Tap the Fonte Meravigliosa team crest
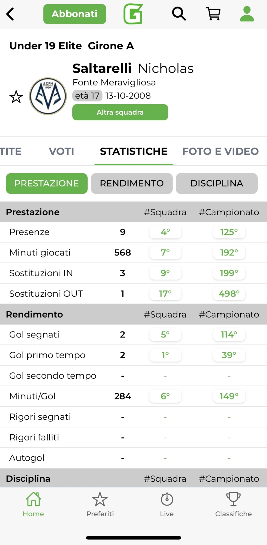Screen dimensions: 267x545 [48, 96]
